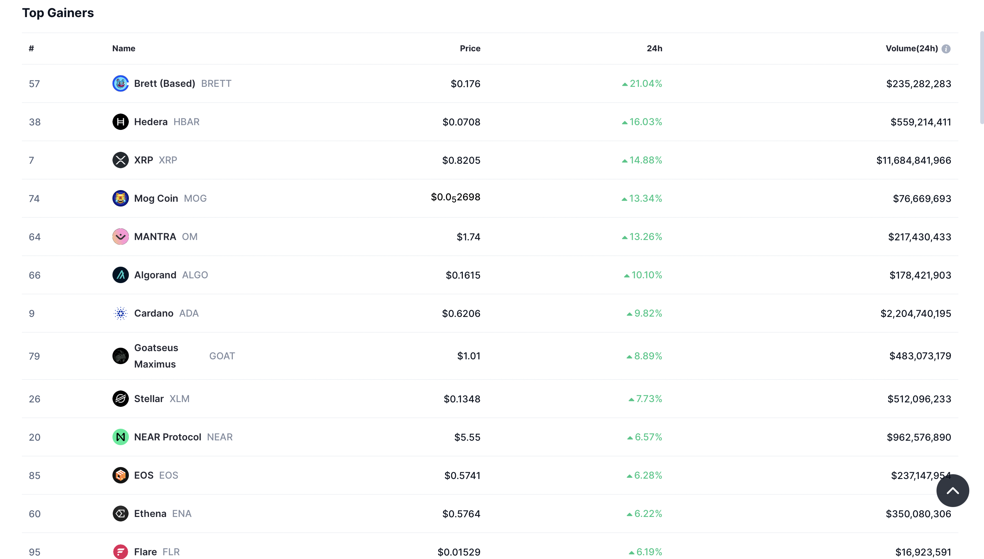The height and width of the screenshot is (559, 984).
Task: Click the $0.176 price cell
Action: (x=465, y=84)
